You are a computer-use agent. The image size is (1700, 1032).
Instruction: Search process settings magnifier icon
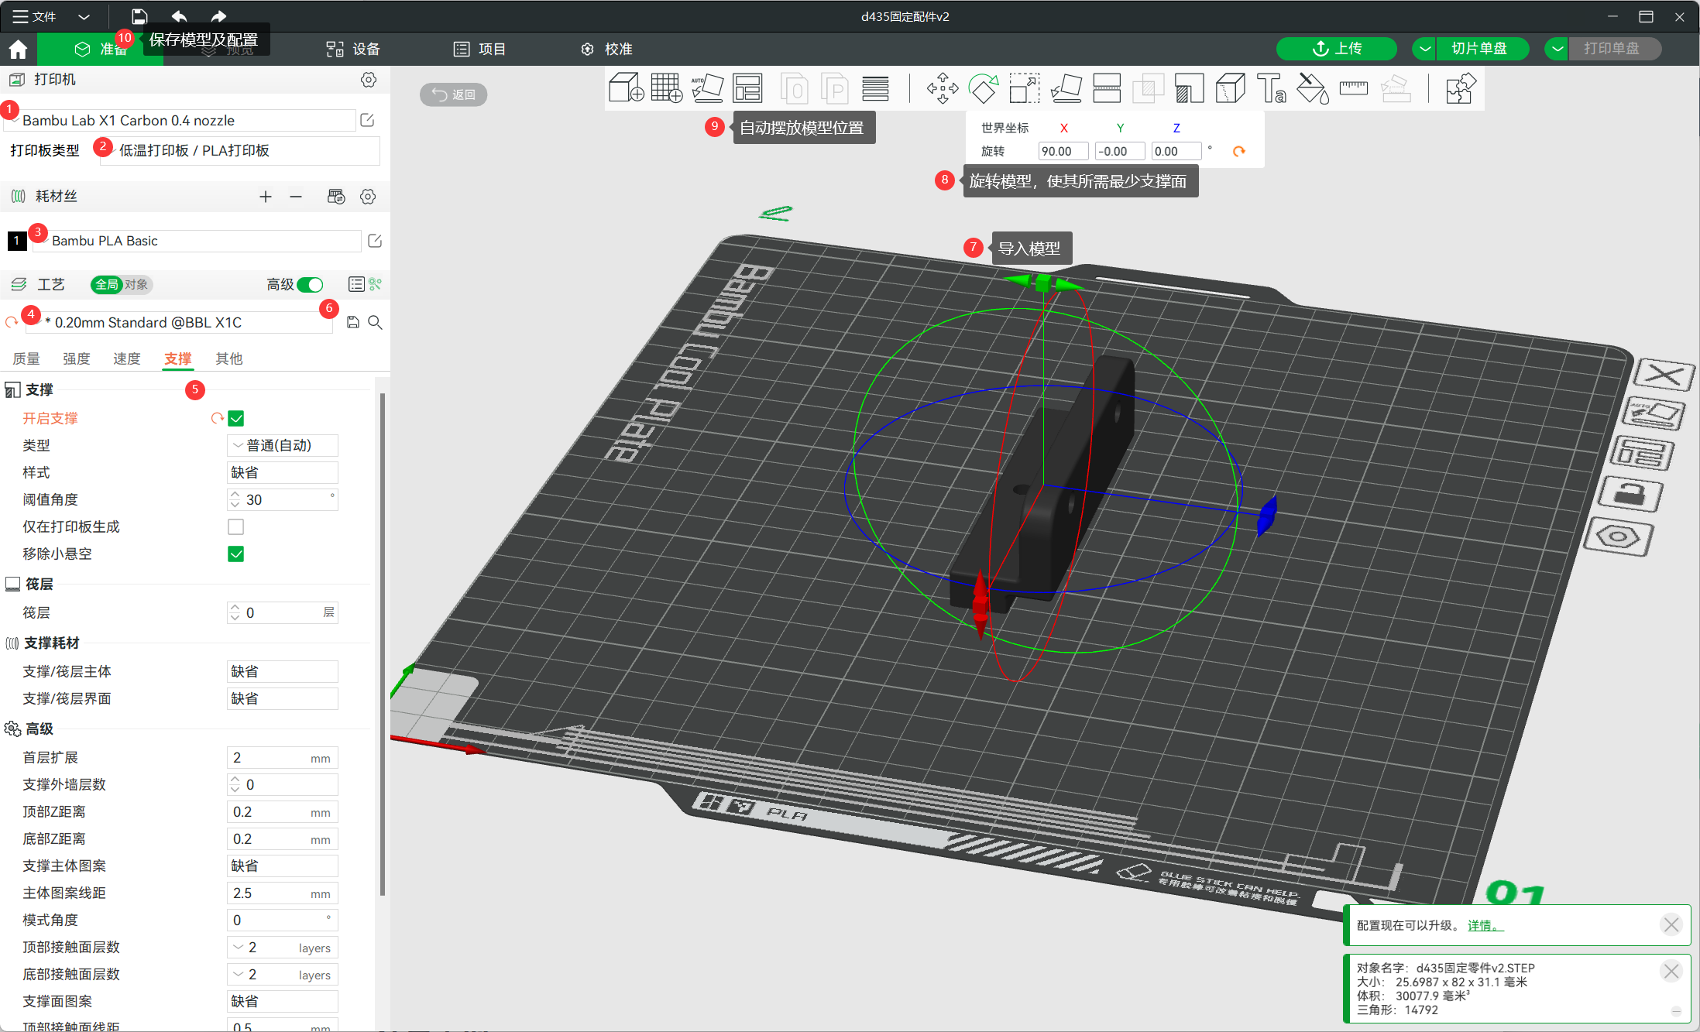[375, 322]
